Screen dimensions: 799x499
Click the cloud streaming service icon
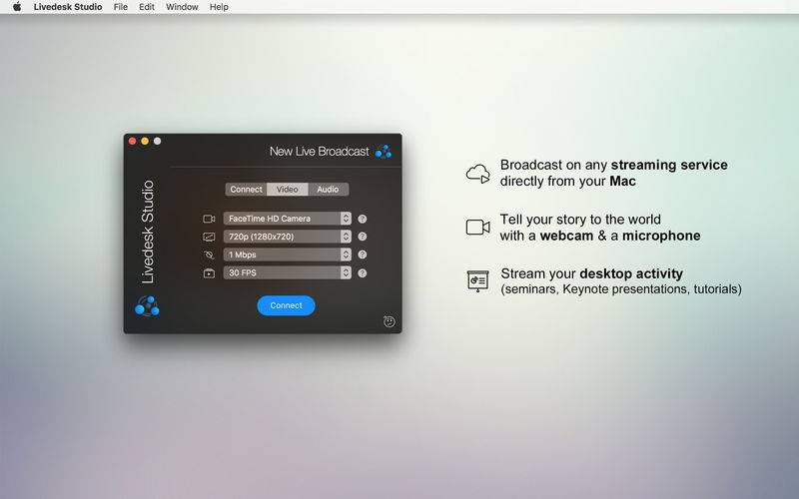point(478,174)
